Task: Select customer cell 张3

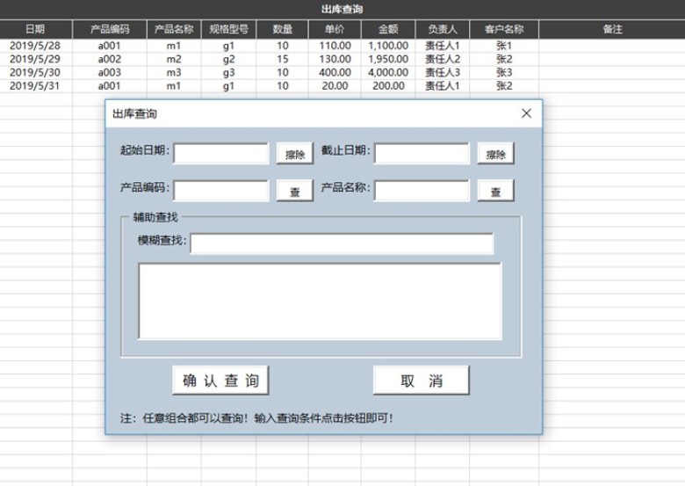Action: [504, 73]
